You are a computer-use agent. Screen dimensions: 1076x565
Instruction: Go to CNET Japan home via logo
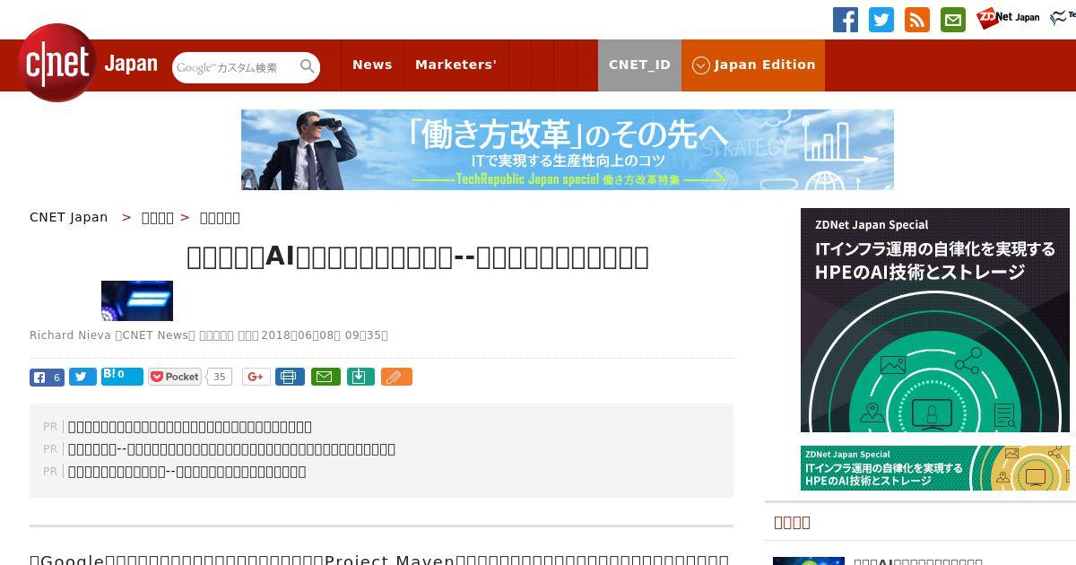88,63
